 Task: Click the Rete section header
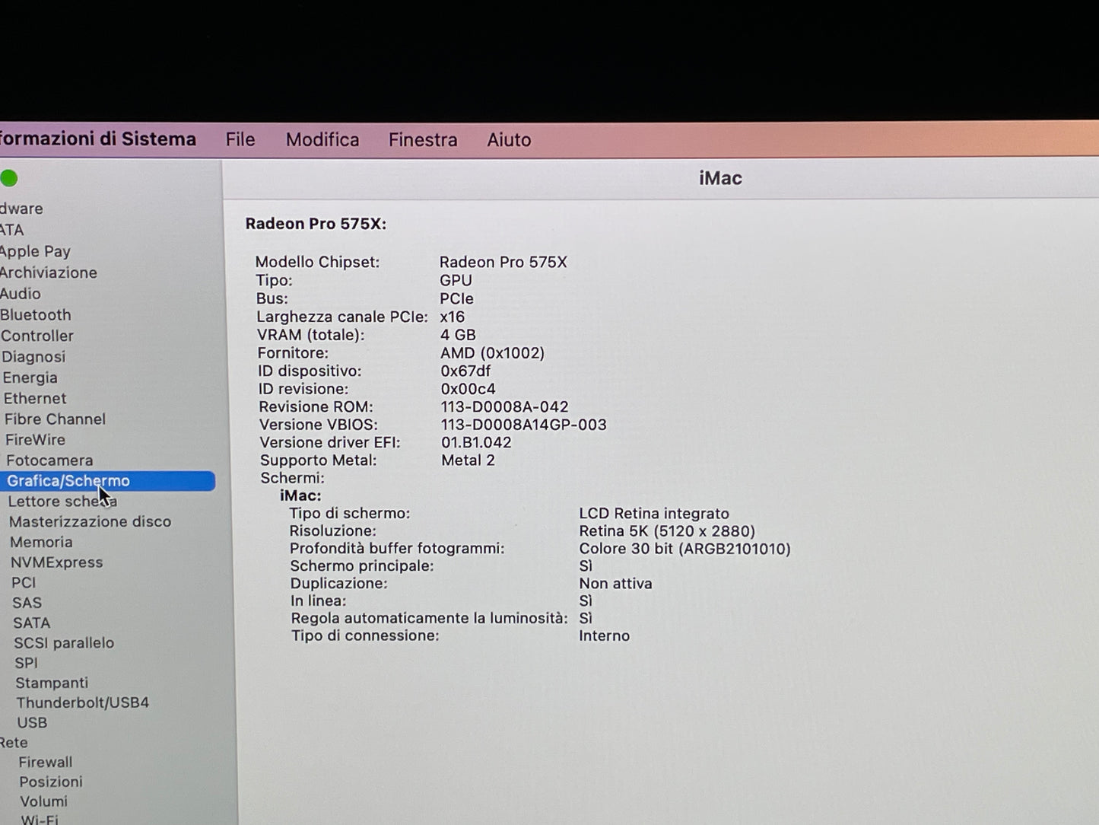14,742
